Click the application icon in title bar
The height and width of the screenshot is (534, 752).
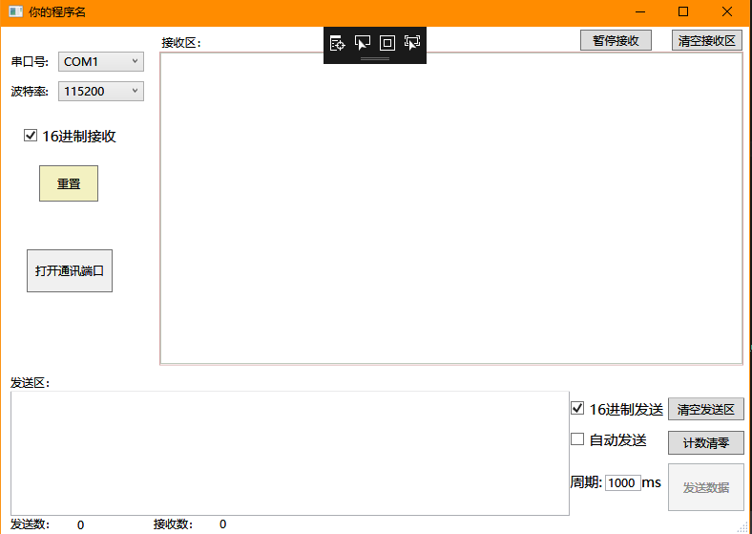click(x=16, y=11)
